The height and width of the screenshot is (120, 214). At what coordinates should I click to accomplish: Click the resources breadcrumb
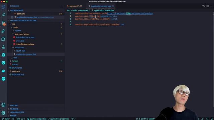coord(84,10)
